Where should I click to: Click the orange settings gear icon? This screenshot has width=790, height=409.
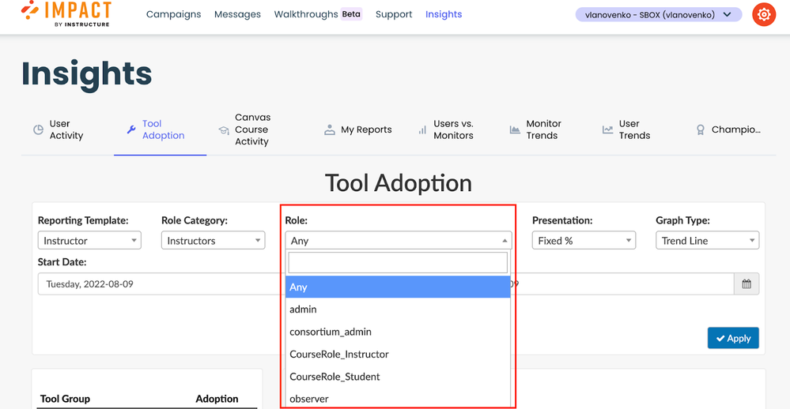click(x=763, y=15)
